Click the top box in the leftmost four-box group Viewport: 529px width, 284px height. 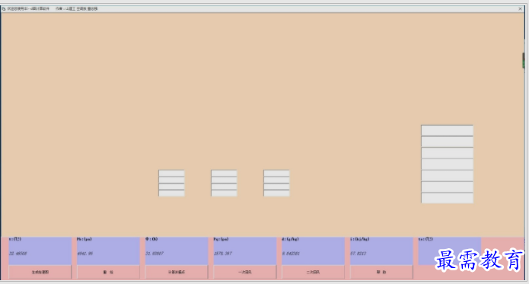[x=172, y=174]
